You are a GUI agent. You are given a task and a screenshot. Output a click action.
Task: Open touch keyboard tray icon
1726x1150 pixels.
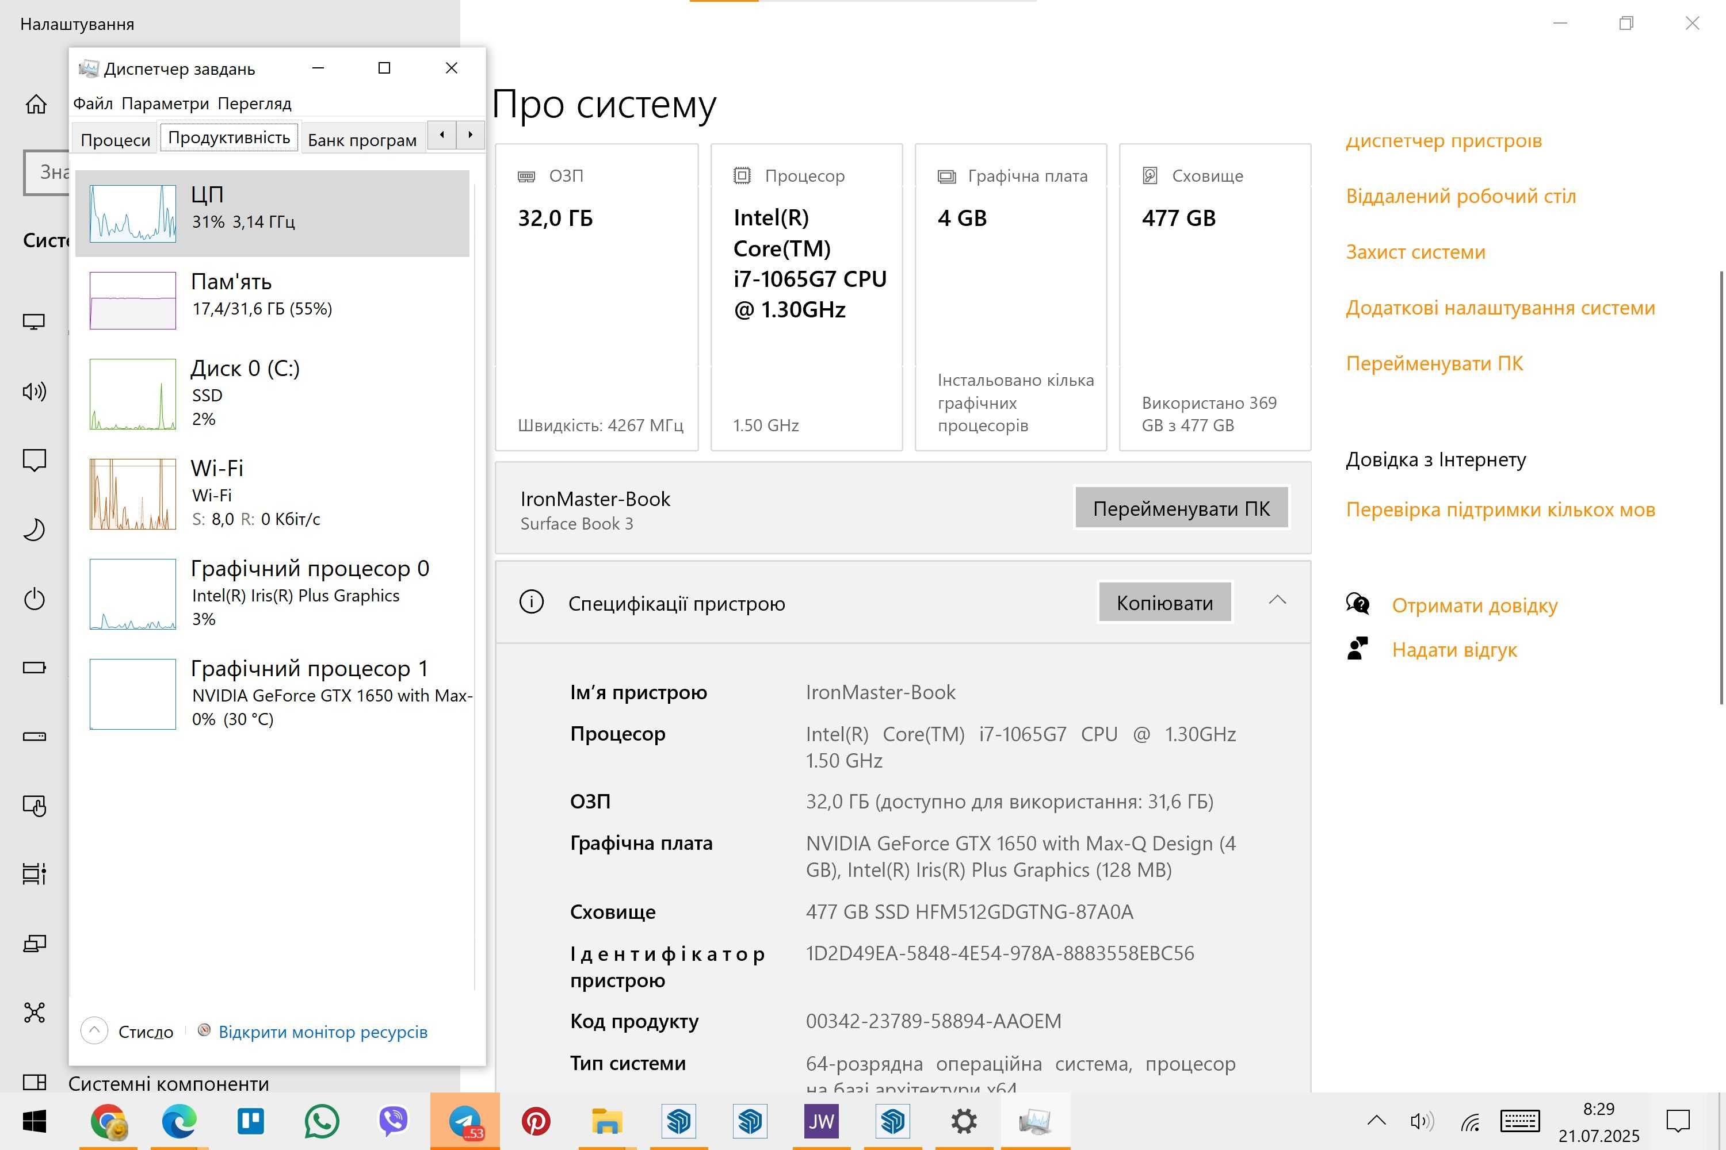coord(1520,1121)
